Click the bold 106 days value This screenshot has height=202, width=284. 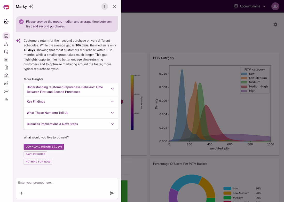tap(82, 45)
